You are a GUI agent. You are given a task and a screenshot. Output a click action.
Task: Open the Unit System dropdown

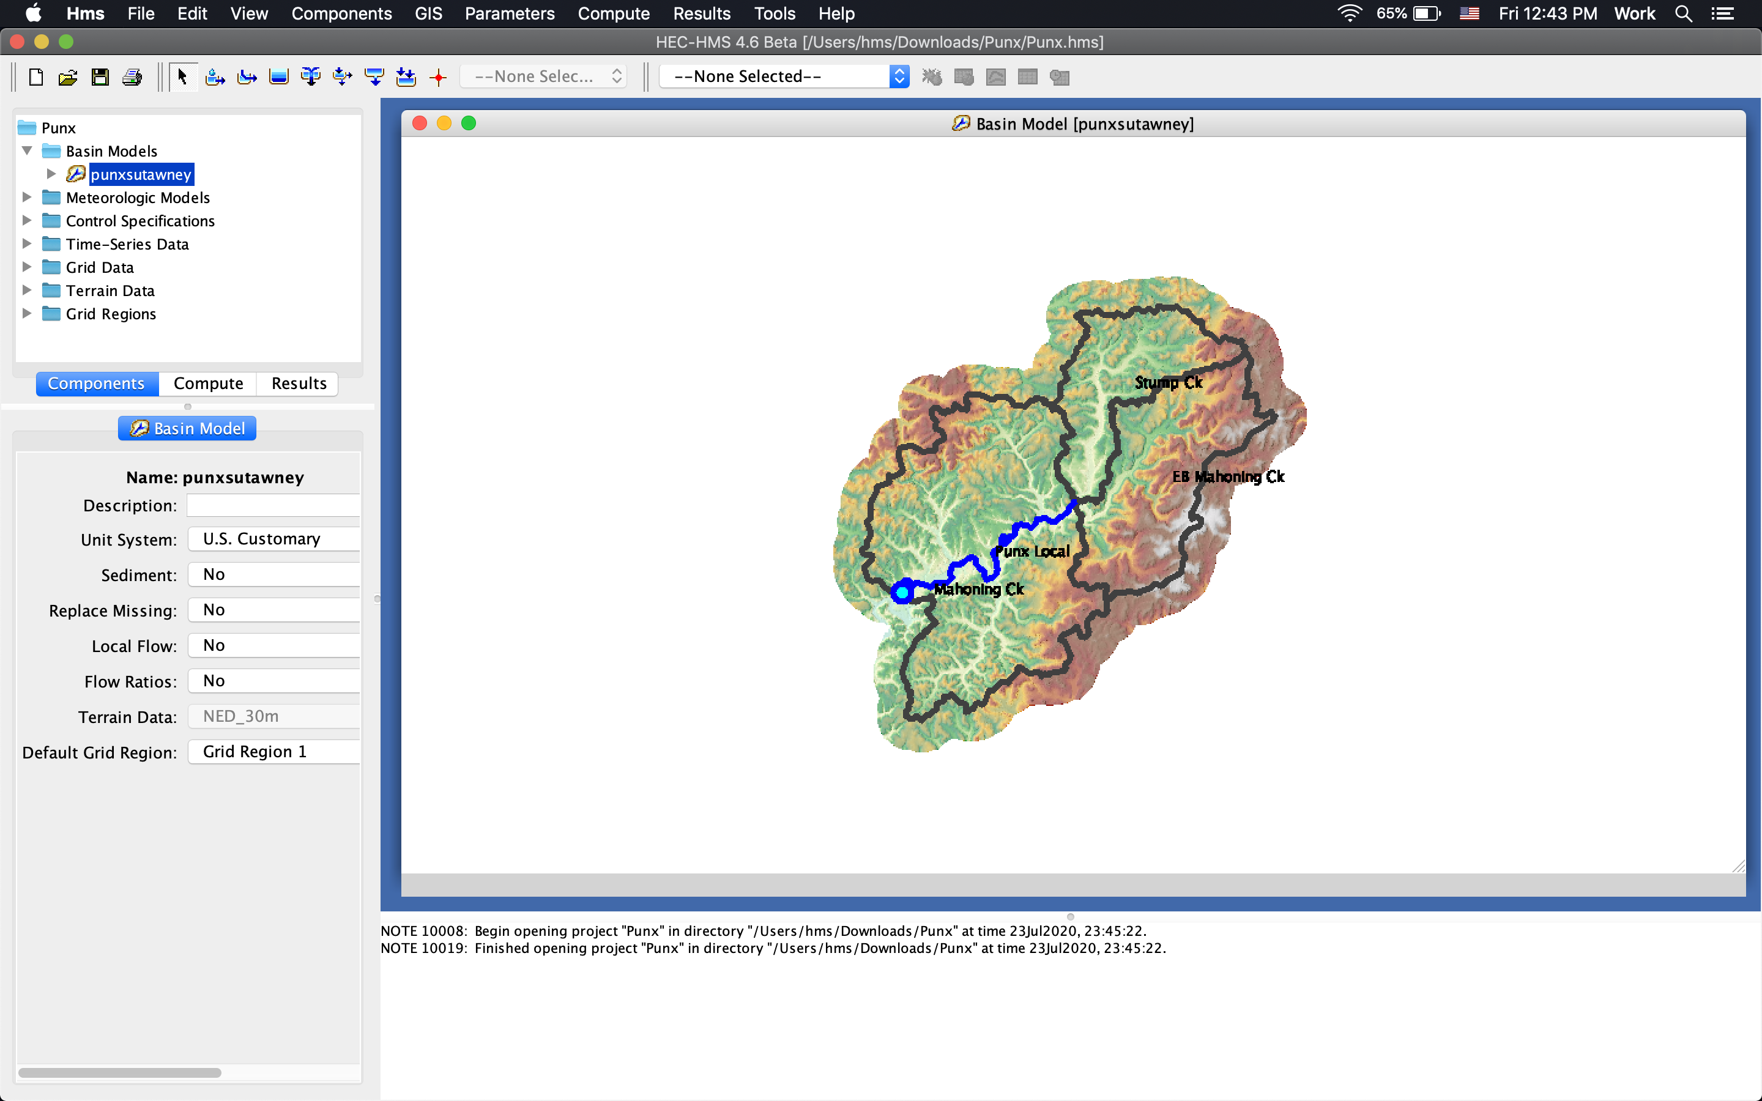273,539
